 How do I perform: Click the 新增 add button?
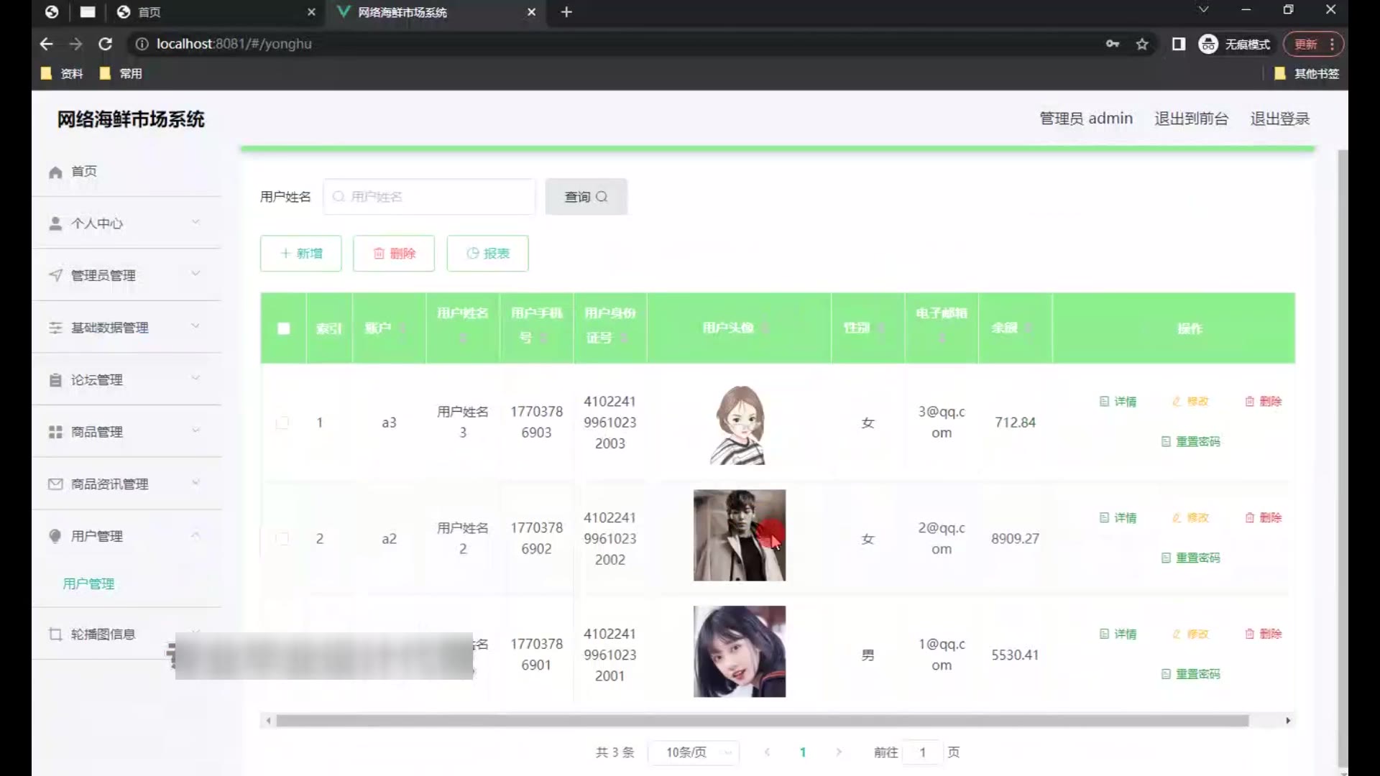(300, 254)
